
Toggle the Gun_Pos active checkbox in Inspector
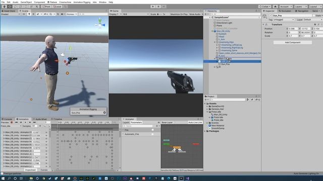271,16
